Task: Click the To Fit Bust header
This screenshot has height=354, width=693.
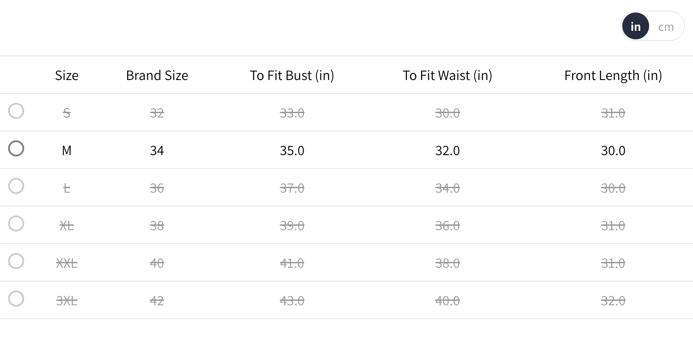Action: (292, 75)
